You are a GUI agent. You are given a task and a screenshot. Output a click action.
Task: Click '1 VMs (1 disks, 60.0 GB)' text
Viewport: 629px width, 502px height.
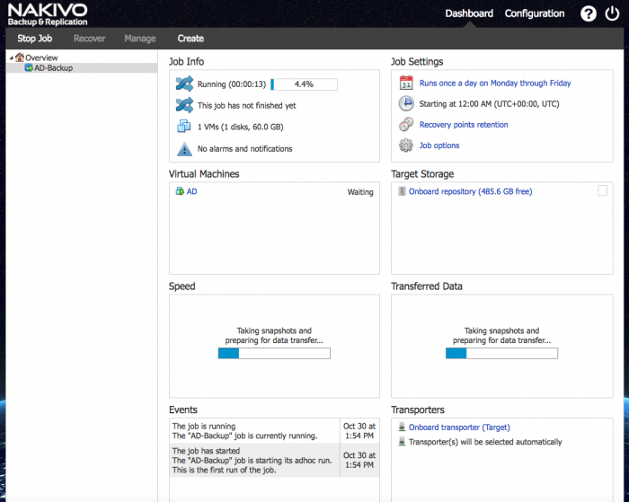(240, 128)
